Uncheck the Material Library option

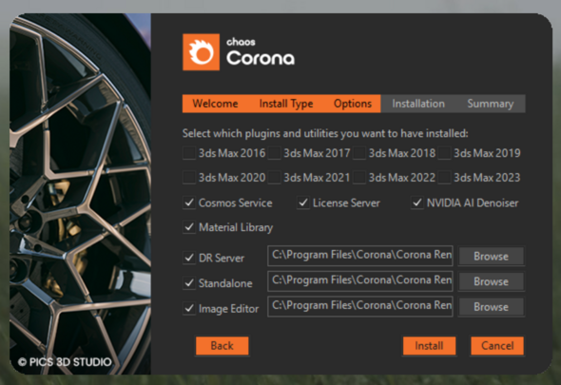point(189,227)
